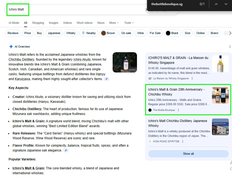Viewport: 232px width, 178px height.
Task: Open three-dot menu for La Maison du Whisky
Action: tap(192, 78)
